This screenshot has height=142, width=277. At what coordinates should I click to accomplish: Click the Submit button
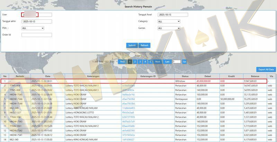(x=132, y=45)
